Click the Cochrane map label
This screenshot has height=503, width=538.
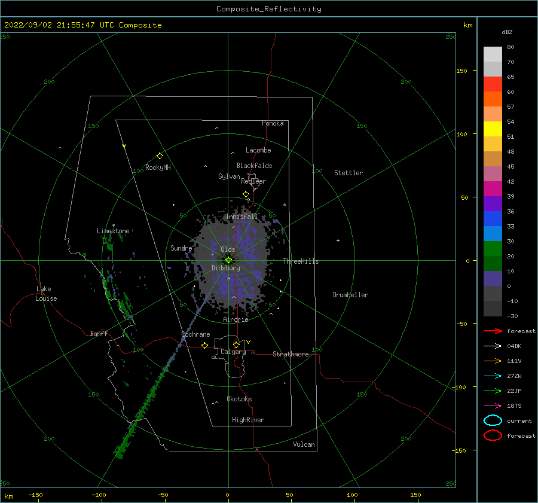195,334
